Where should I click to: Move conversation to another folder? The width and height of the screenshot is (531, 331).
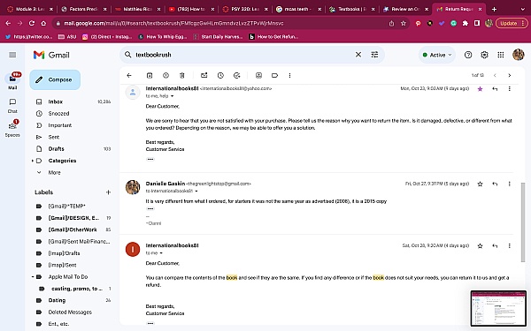[x=258, y=75]
